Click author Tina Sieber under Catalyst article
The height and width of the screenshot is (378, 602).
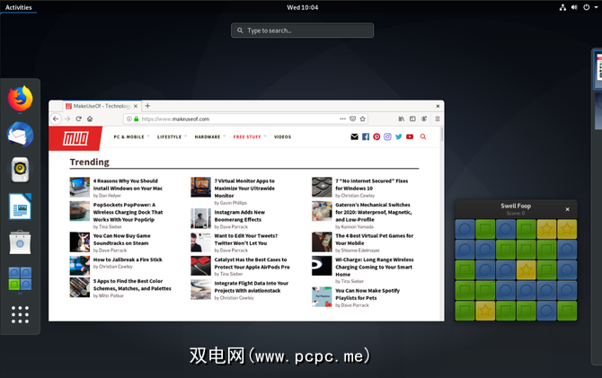tap(228, 274)
